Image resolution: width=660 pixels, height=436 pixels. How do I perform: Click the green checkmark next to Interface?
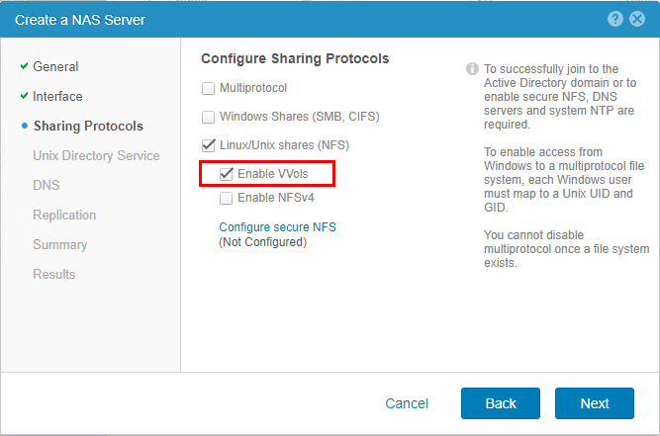click(24, 96)
